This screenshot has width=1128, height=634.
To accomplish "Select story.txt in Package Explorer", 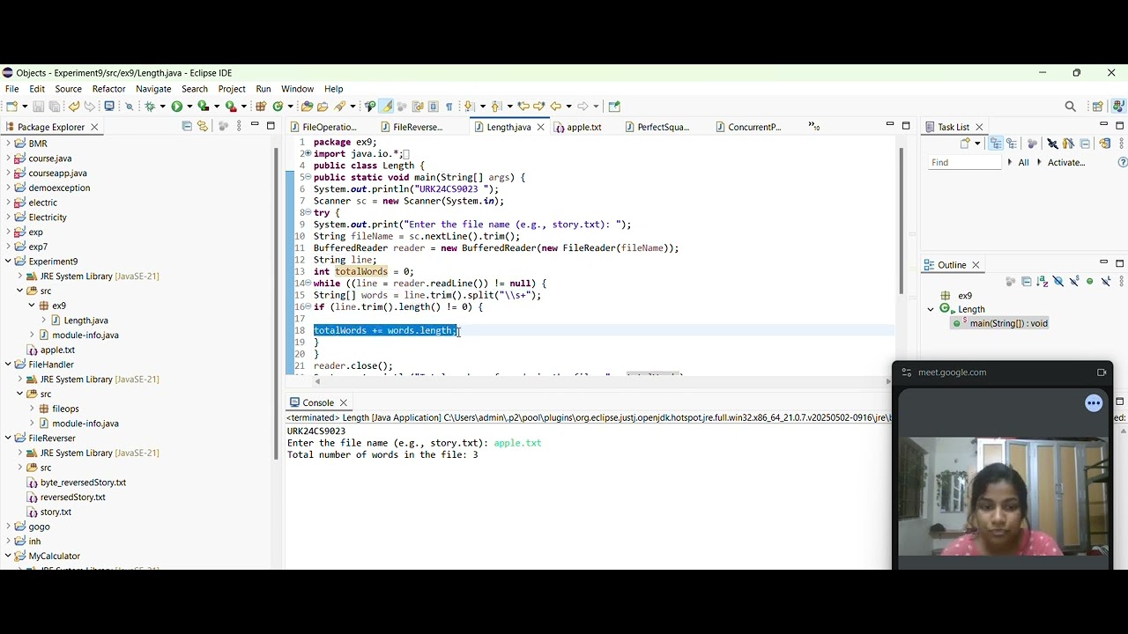I will pos(56,512).
